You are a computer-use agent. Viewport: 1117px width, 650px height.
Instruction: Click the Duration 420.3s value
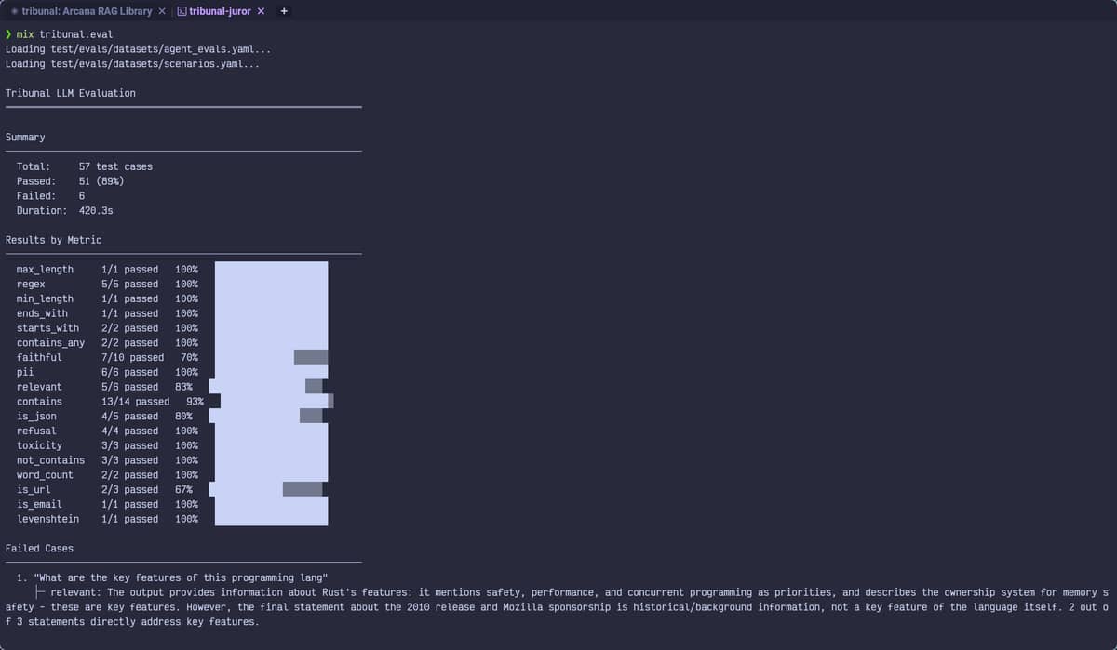tap(96, 211)
